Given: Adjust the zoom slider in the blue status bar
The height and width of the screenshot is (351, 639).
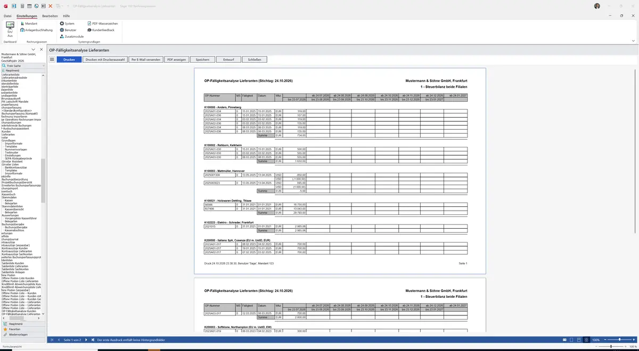Looking at the screenshot, I should 619,340.
